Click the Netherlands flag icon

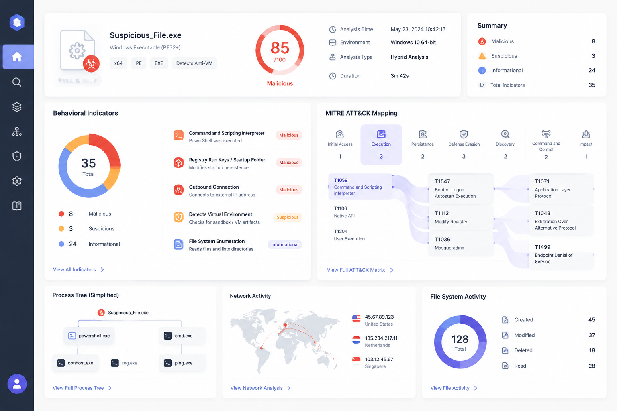(356, 340)
